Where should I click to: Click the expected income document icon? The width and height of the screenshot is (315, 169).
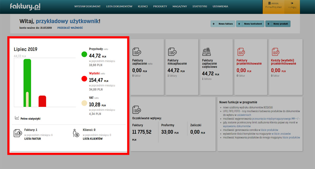click(137, 110)
